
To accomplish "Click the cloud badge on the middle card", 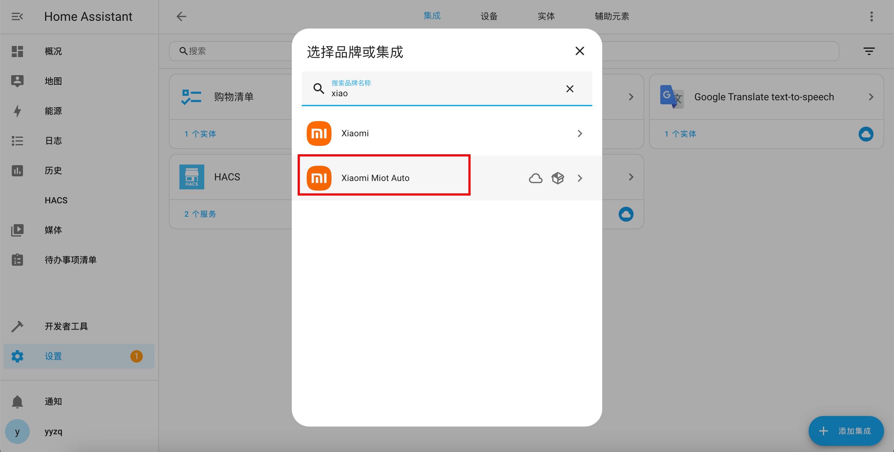I will click(626, 214).
